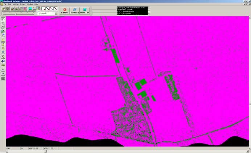Toggle the last dice point-size button
Image resolution: width=251 pixels, height=153 pixels.
[x=55, y=8]
